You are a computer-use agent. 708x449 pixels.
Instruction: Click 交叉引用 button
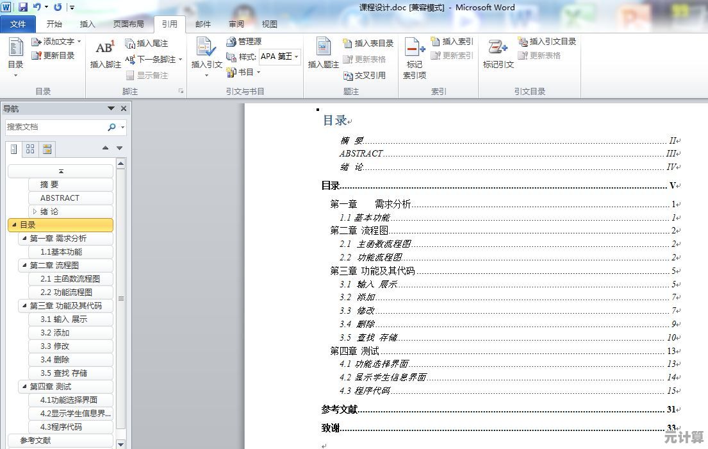[365, 75]
